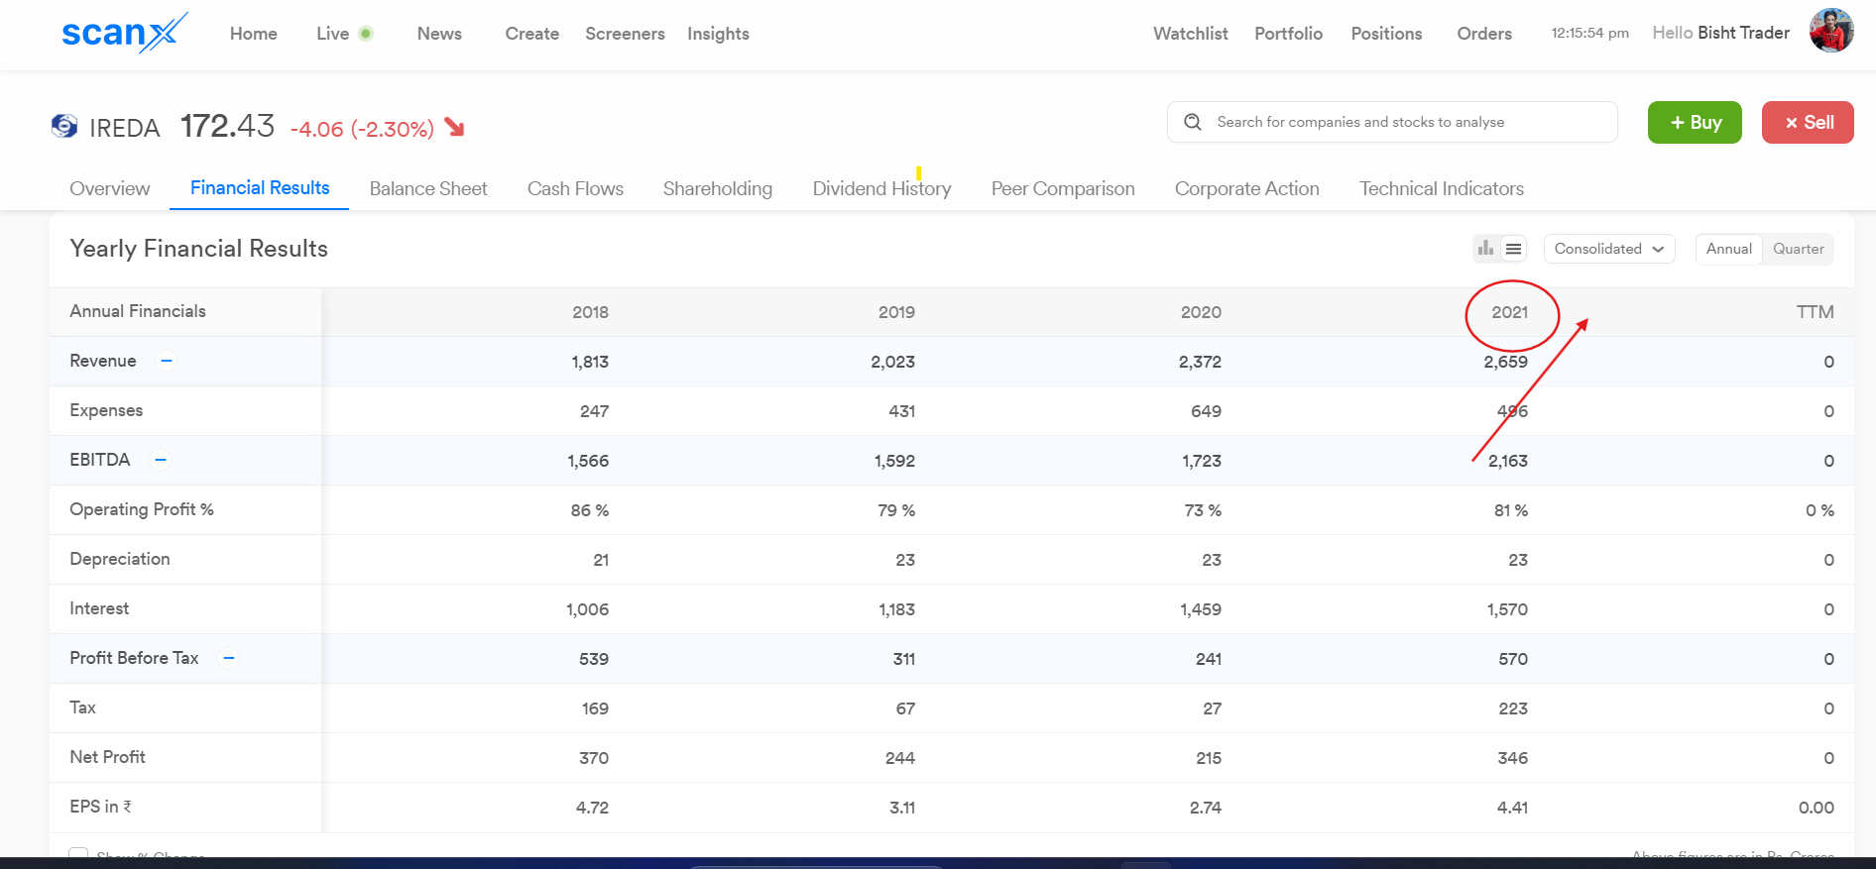Click the TTM column header
Screen dimensions: 1876x869
tap(1816, 312)
